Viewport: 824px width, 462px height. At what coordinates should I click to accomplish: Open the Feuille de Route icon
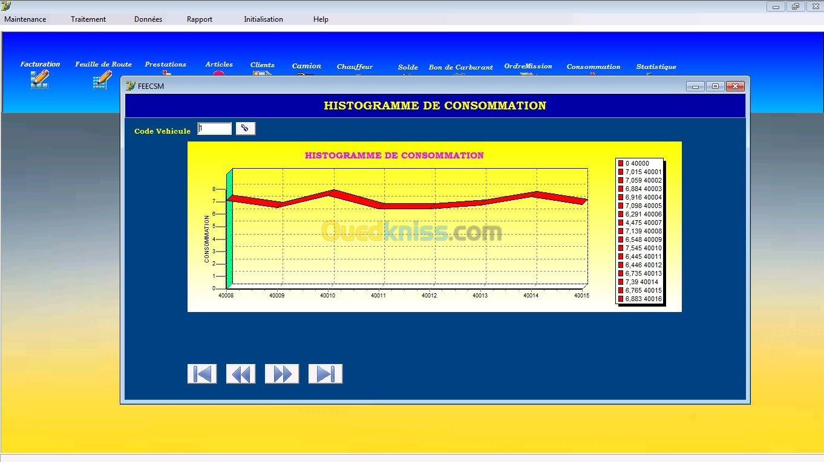click(x=102, y=80)
